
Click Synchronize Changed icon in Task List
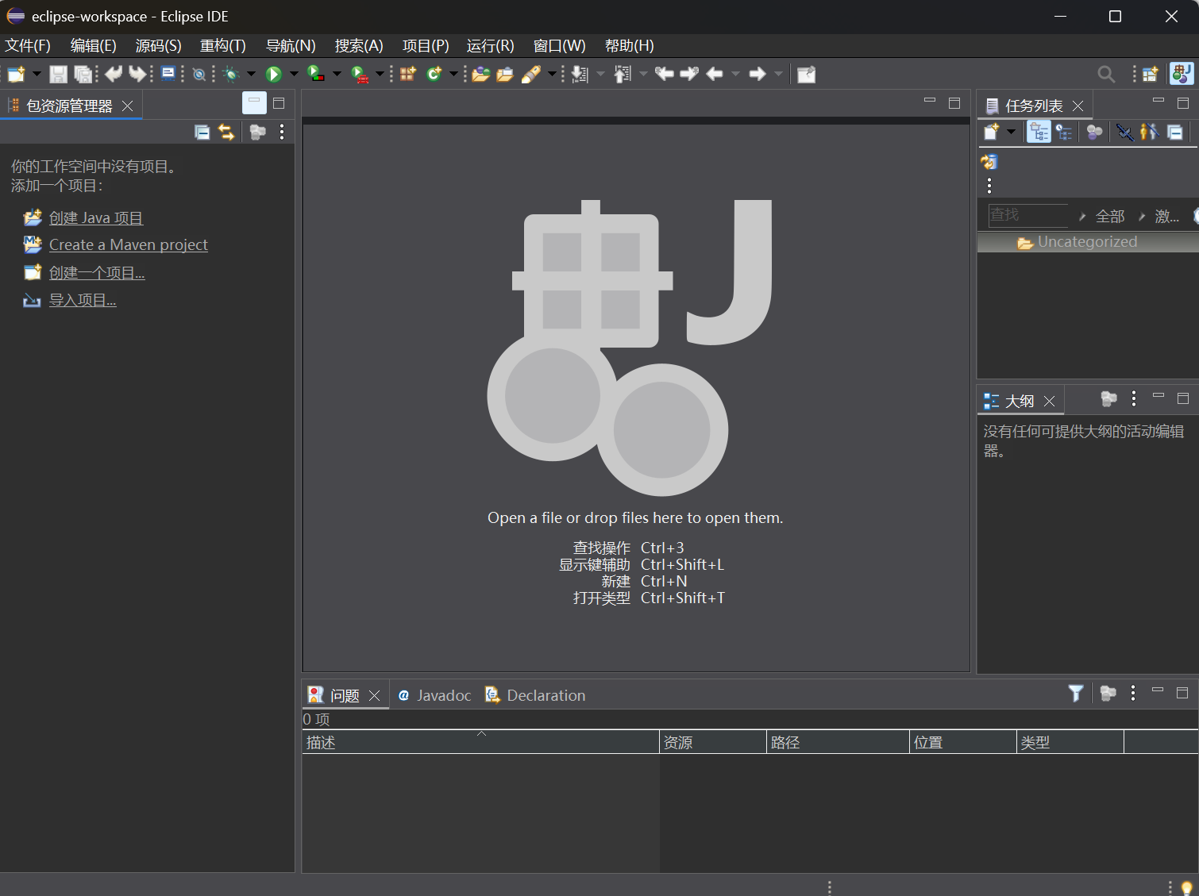[x=989, y=162]
